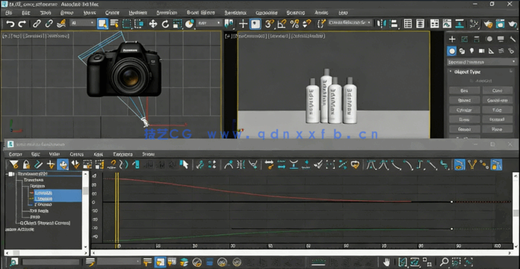Open the second menu in main menu bar
The height and width of the screenshot is (269, 520).
pos(26,13)
